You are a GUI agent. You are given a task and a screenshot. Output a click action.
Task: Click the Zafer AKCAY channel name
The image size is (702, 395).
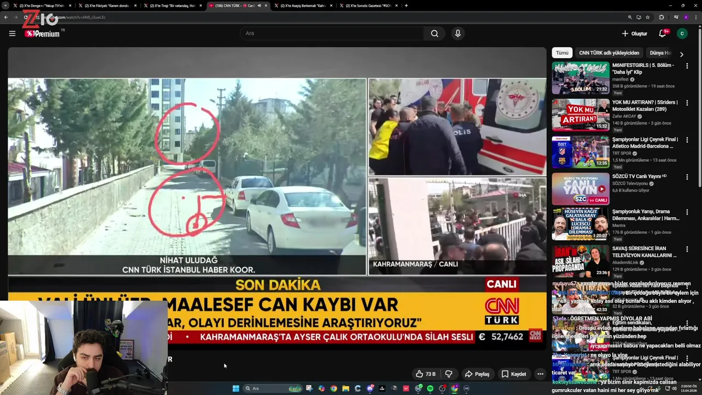click(x=624, y=116)
